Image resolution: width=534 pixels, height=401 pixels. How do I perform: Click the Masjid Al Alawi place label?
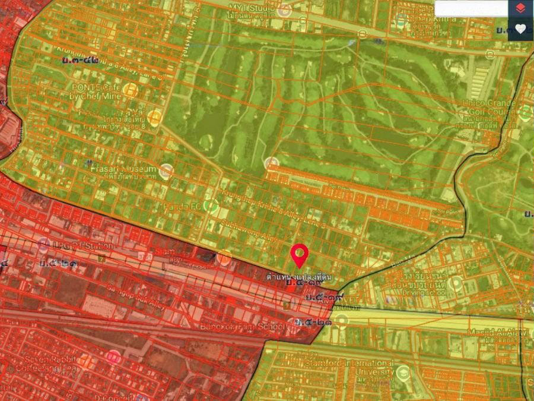click(497, 332)
